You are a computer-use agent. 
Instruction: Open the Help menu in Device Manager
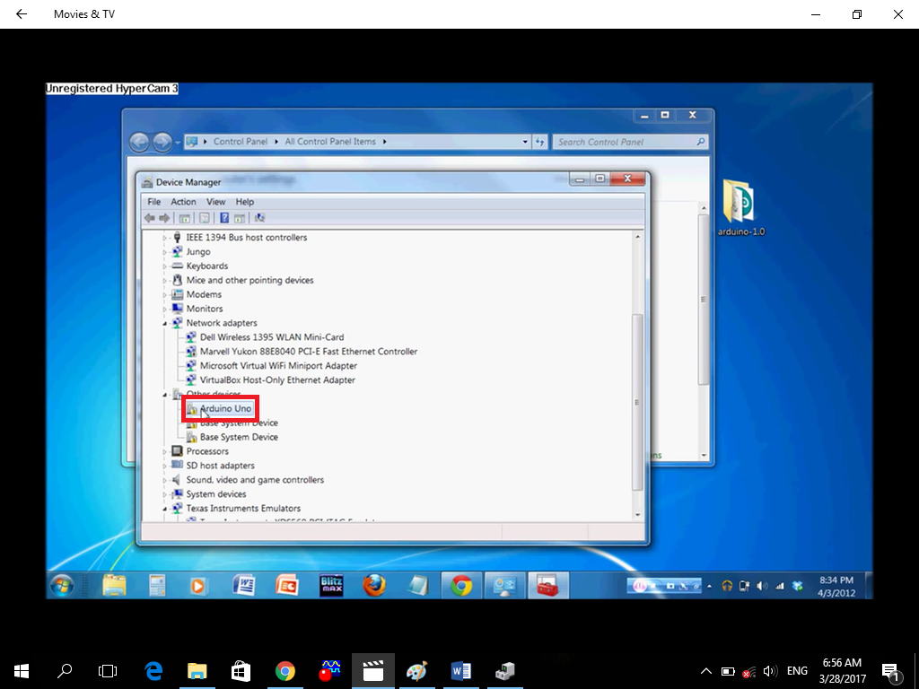click(x=245, y=202)
